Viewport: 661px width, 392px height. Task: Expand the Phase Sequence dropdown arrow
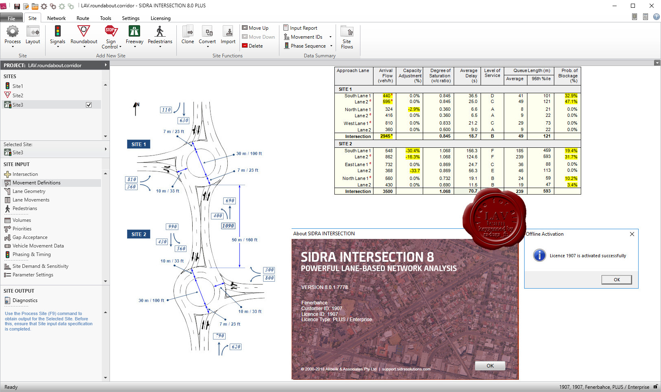pyautogui.click(x=331, y=46)
